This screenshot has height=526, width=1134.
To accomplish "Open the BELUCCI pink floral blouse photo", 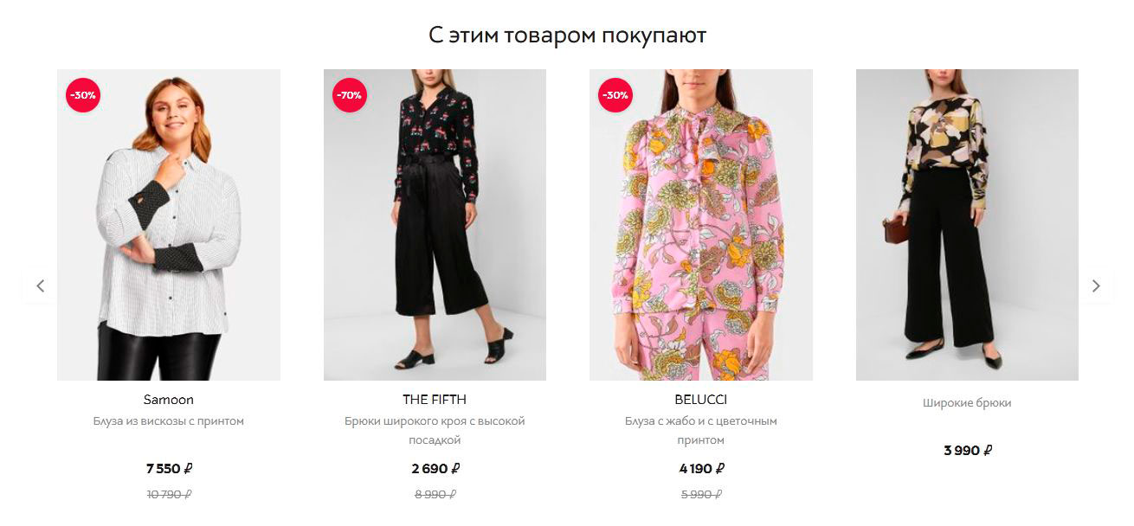I will (x=701, y=225).
